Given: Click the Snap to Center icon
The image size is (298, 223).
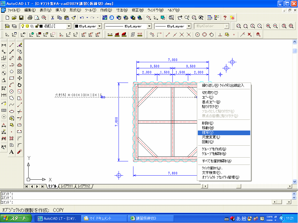Looking at the screenshot, I should (x=198, y=35).
